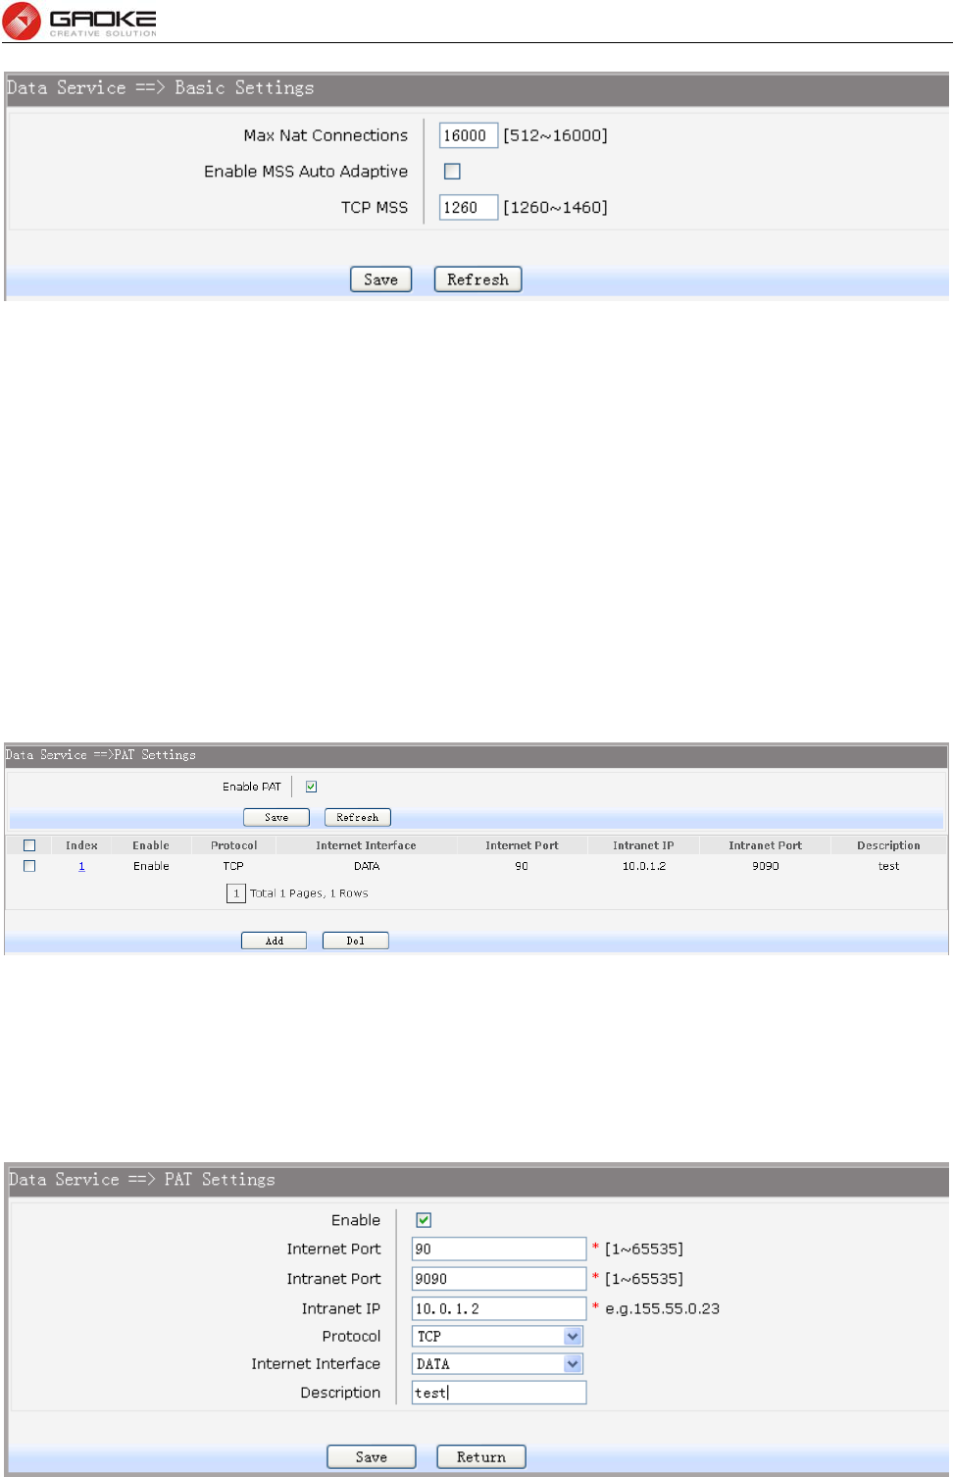Click Return in the PAT rule form
953x1477 pixels.
point(481,1457)
